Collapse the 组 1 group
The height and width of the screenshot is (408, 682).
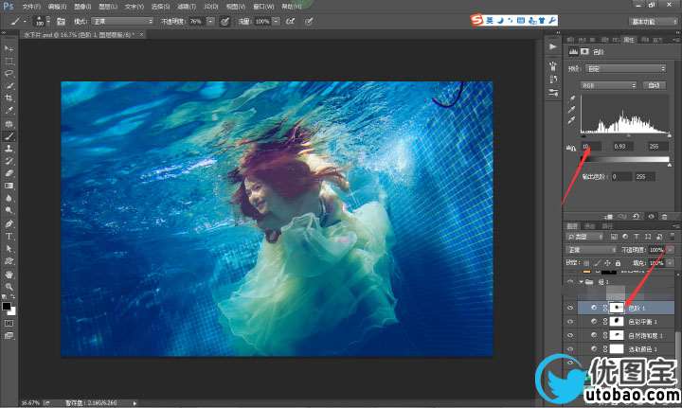pyautogui.click(x=581, y=282)
